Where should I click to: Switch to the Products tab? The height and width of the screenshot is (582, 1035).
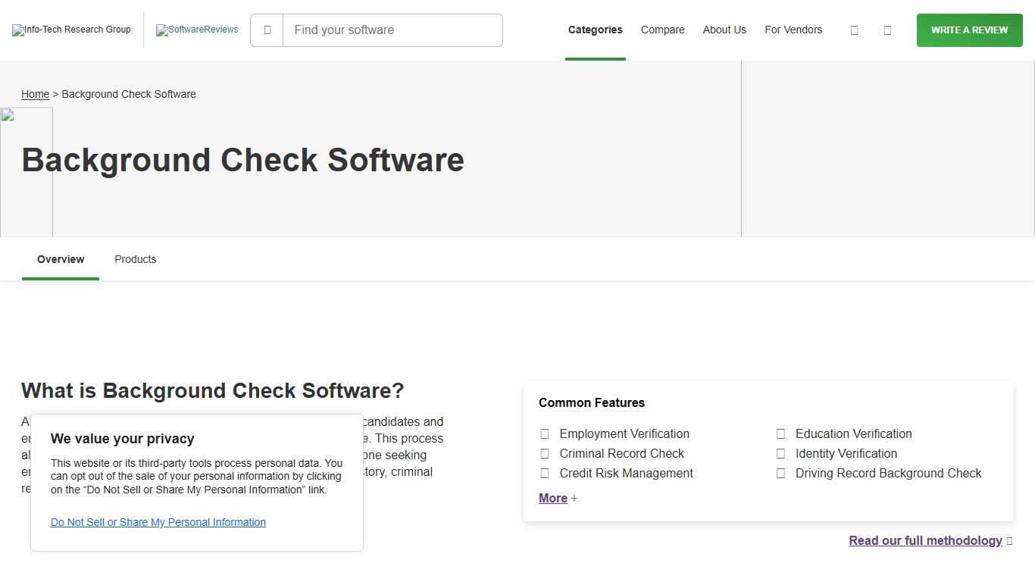[x=135, y=259]
